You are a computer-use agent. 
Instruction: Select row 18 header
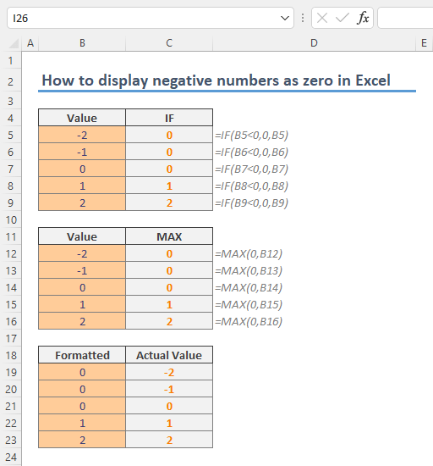pos(11,356)
